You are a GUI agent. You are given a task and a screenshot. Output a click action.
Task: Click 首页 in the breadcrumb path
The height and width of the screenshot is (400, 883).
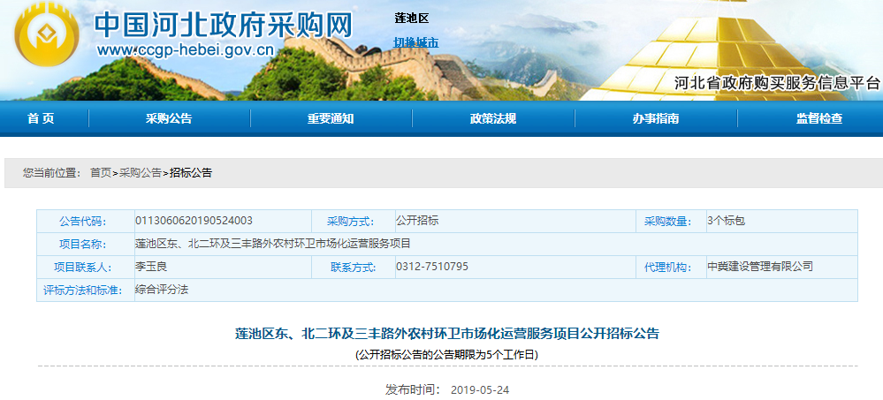[101, 173]
